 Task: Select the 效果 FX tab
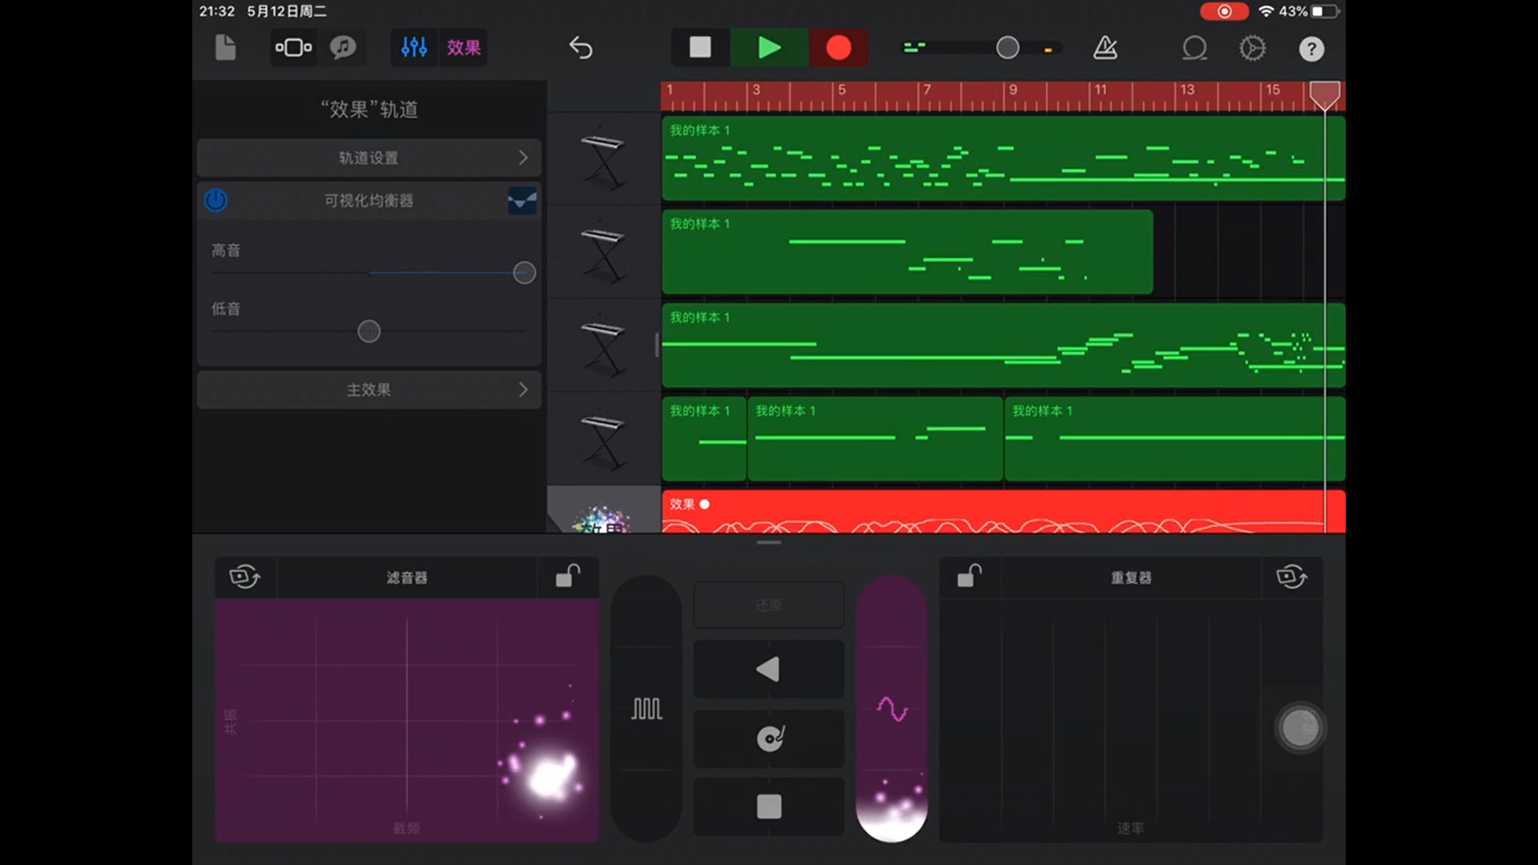coord(463,48)
